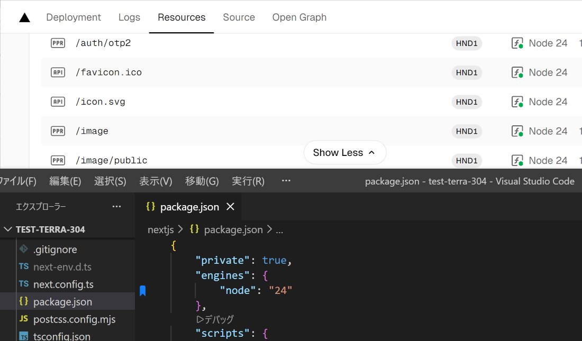Collapse the TEST-TERRA-304 explorer folder
Screen dimensions: 582x341
(x=7, y=229)
